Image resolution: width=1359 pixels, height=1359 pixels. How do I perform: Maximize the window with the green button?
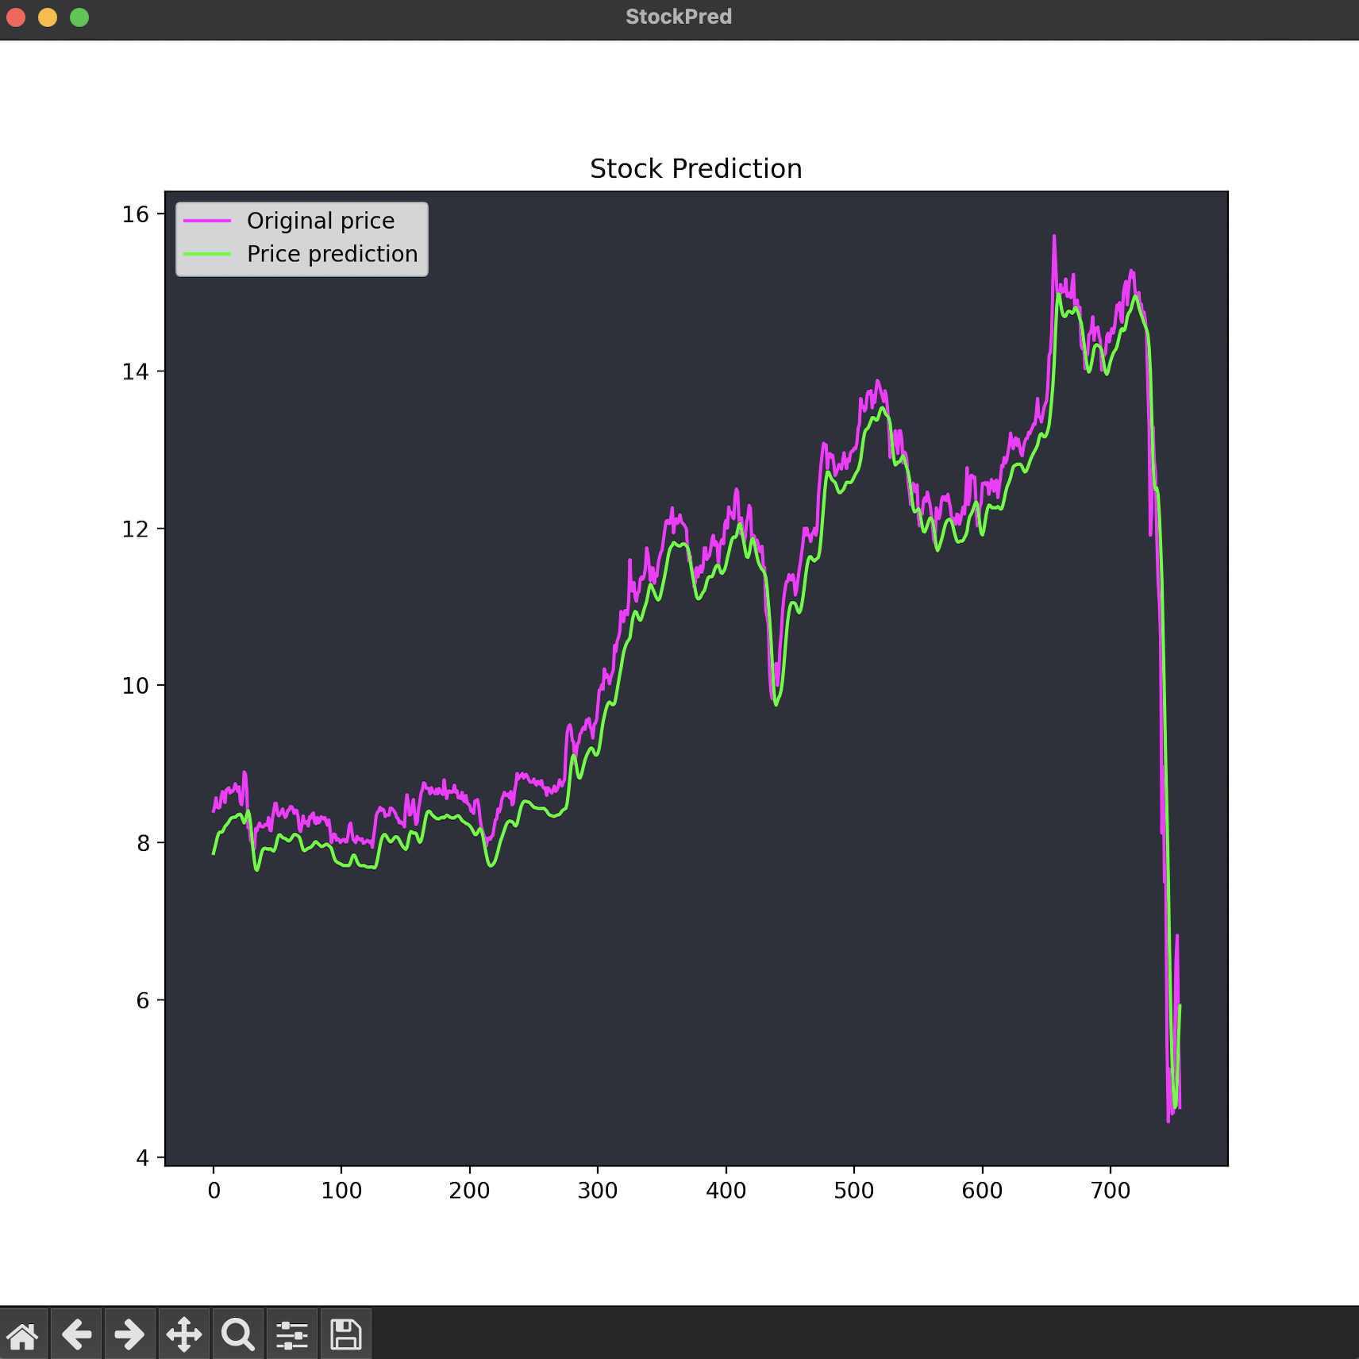click(79, 17)
